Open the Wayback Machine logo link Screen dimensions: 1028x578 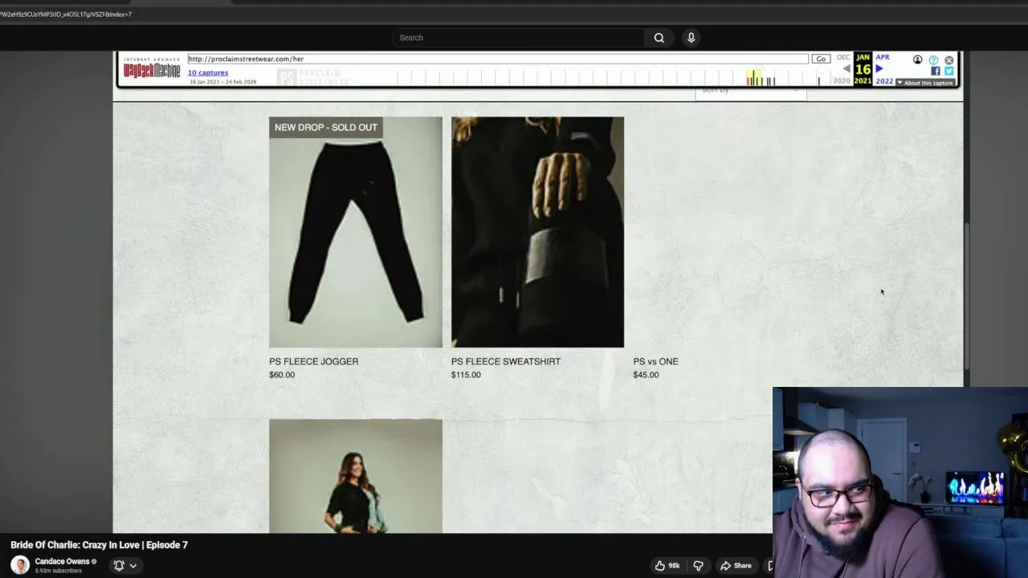point(151,70)
